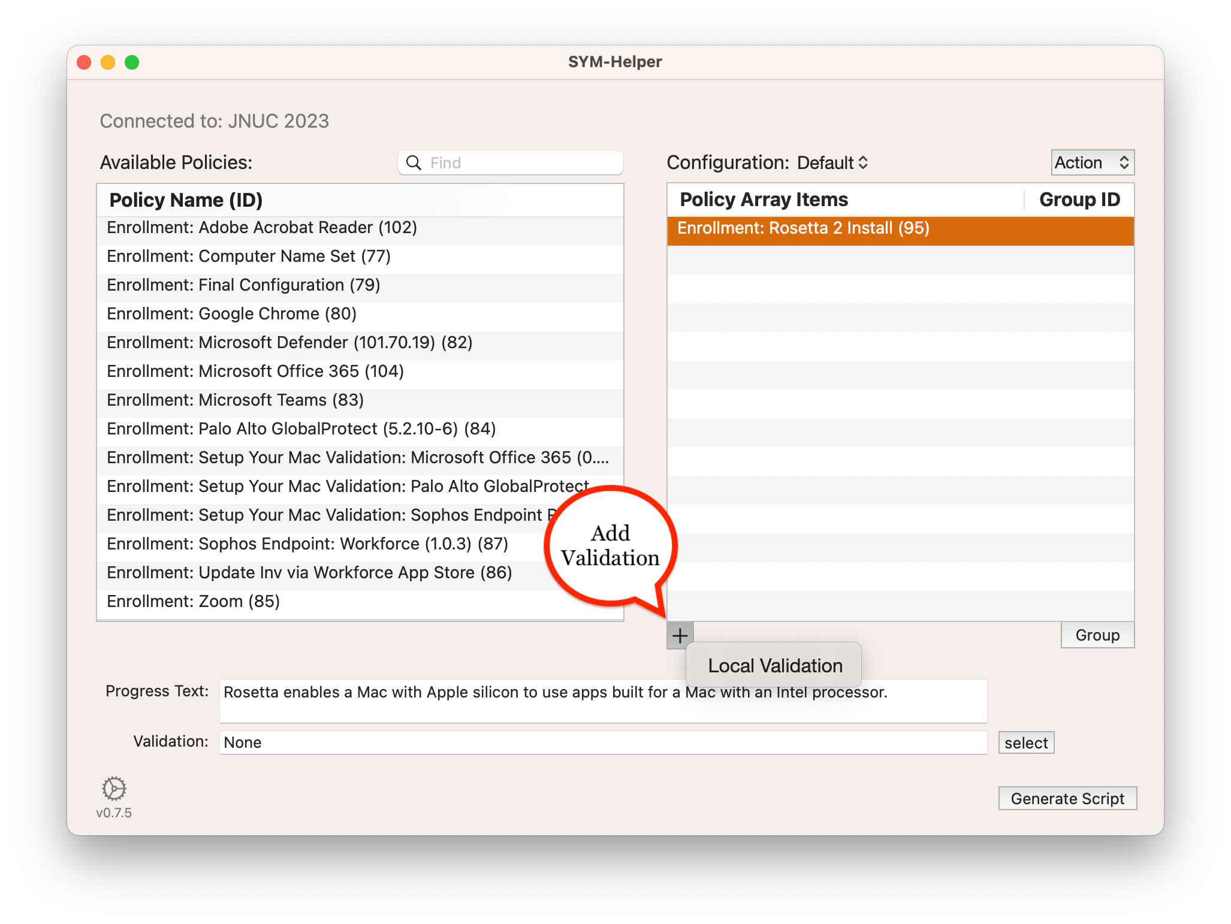Focus the Find policies search field
The height and width of the screenshot is (924, 1231).
point(521,163)
